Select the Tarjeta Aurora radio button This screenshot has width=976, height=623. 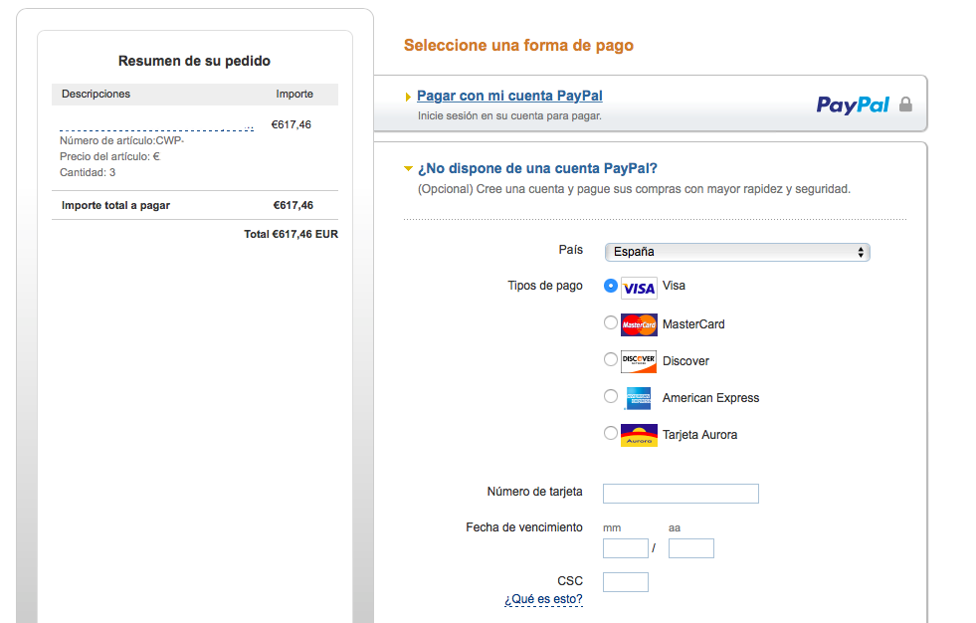[x=611, y=433]
